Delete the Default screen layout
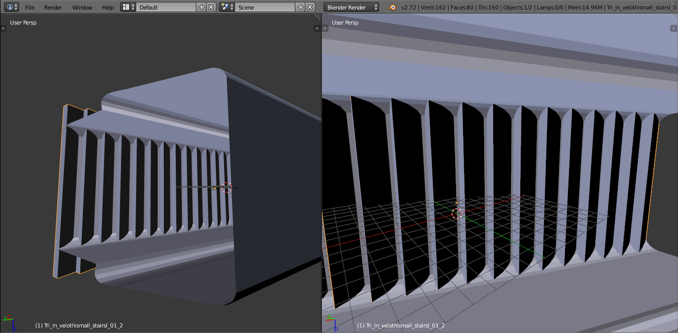Viewport: 678px width, 333px height. pos(211,7)
